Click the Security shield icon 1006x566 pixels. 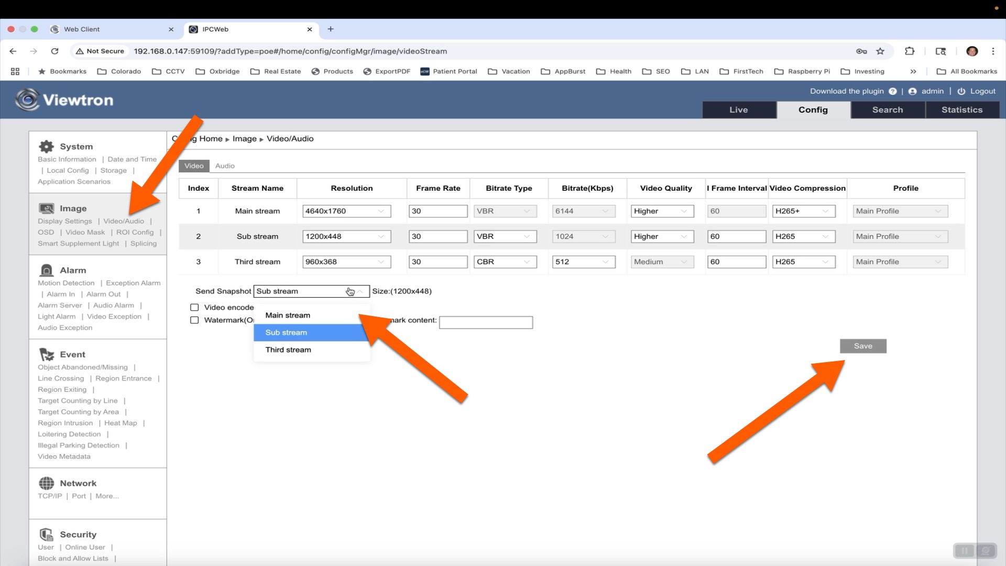point(47,535)
